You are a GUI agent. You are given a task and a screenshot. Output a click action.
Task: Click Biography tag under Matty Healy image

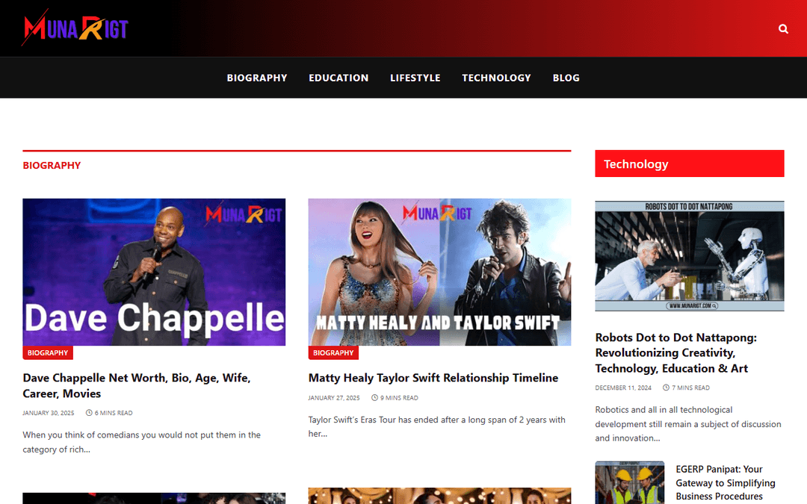(x=333, y=352)
